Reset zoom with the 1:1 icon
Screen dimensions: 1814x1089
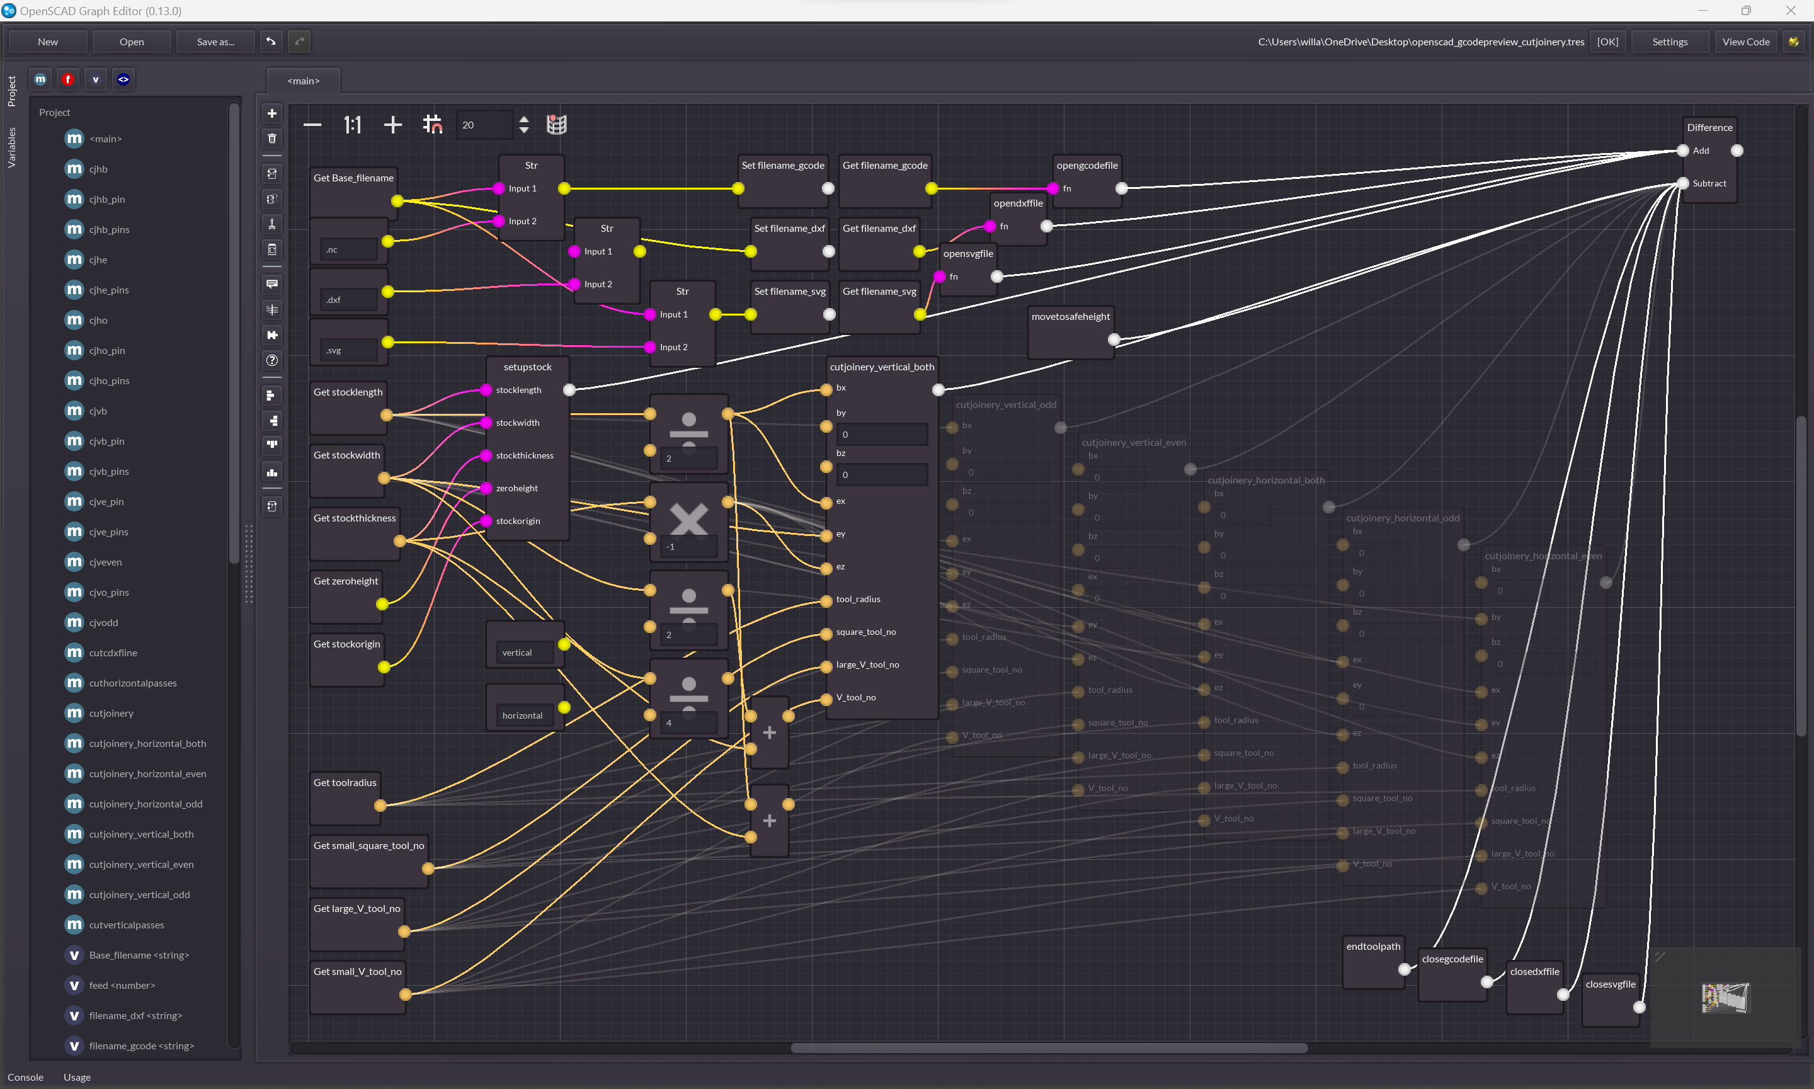[x=352, y=125]
